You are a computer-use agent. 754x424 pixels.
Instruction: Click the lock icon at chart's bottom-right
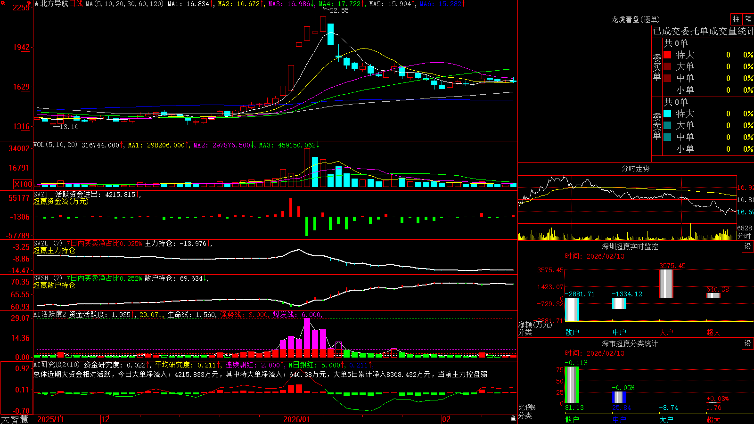(514, 418)
